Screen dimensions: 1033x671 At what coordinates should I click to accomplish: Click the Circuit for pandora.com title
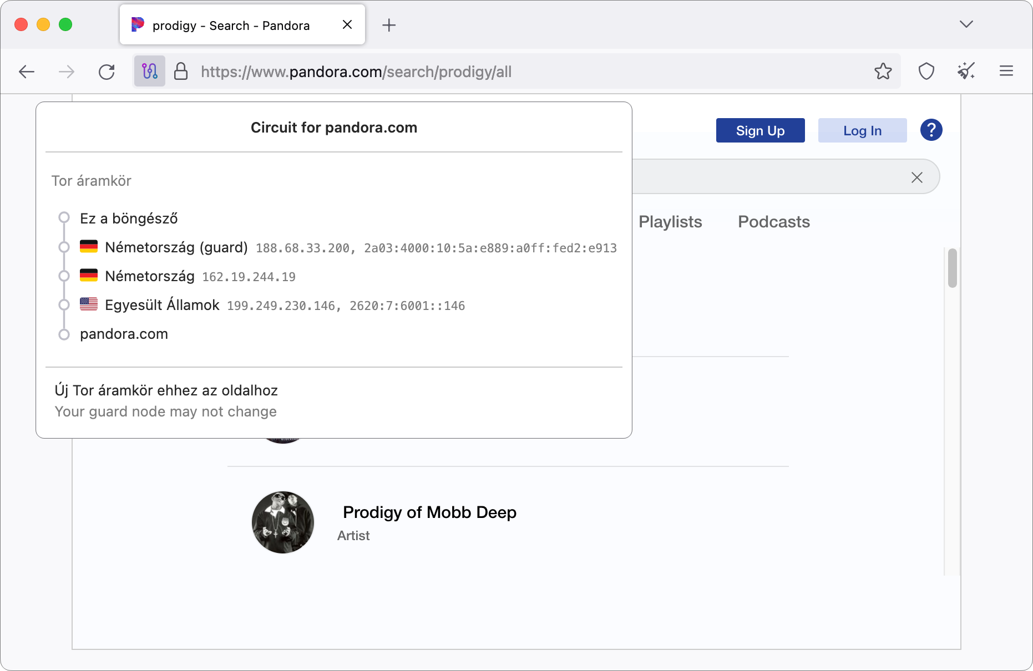334,128
